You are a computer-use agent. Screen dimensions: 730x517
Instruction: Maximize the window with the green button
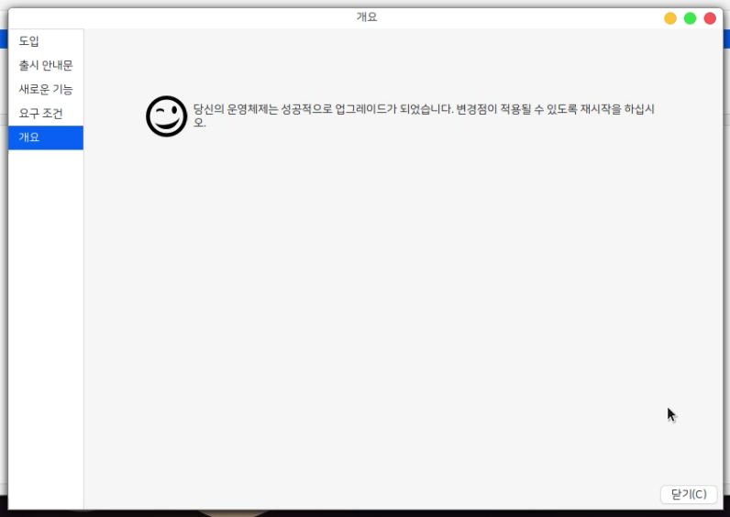(x=690, y=18)
